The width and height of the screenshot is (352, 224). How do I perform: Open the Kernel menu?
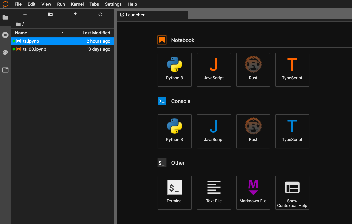(x=77, y=4)
